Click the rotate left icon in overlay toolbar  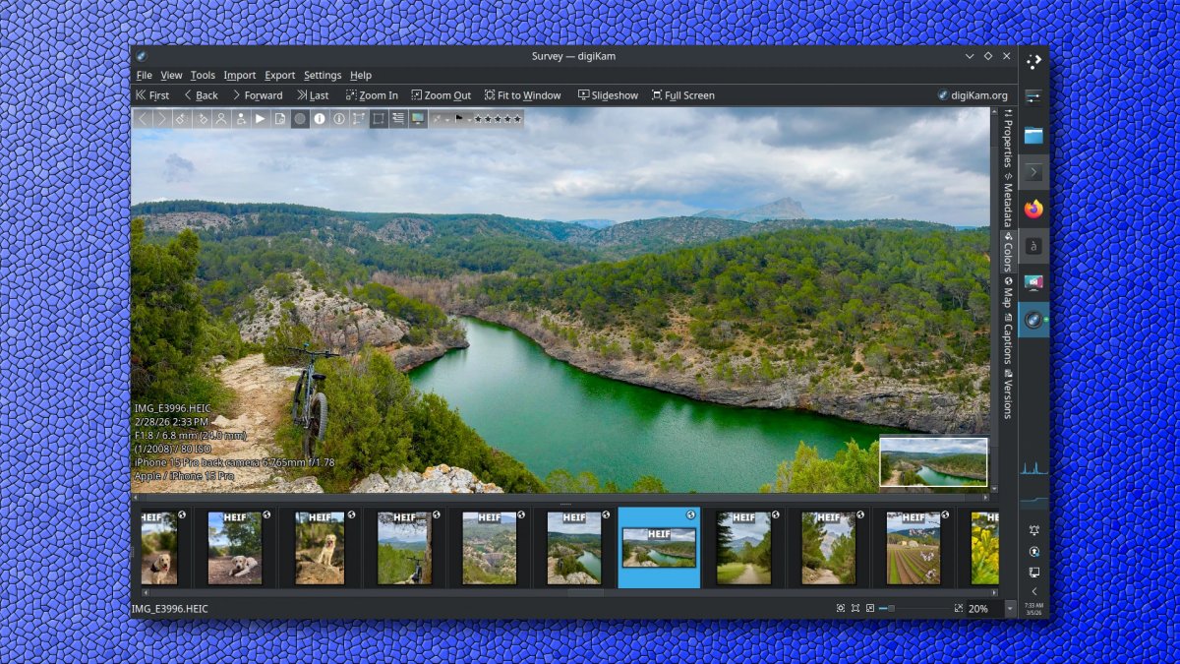coord(182,119)
